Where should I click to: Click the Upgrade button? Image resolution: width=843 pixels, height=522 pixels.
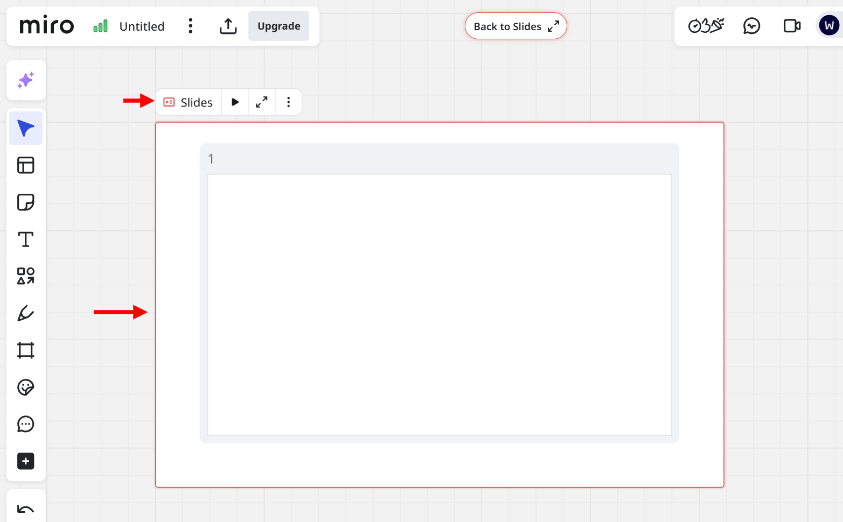(x=278, y=25)
